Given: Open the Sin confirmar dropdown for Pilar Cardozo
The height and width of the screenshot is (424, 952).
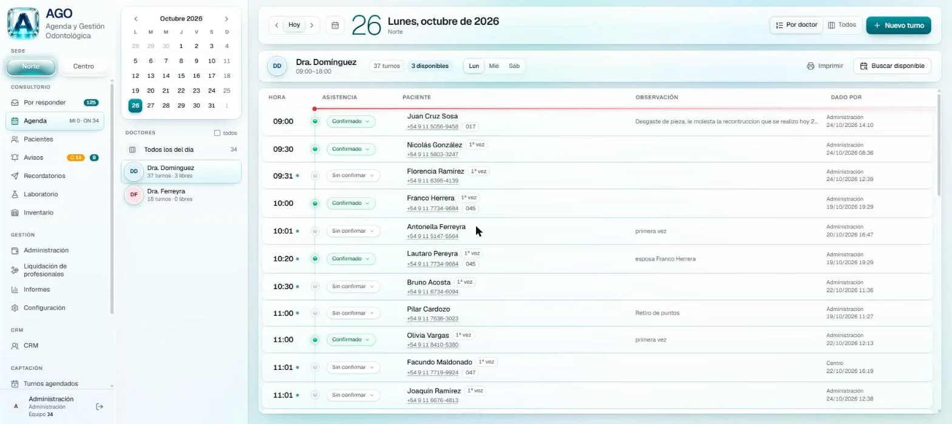Looking at the screenshot, I should [353, 313].
